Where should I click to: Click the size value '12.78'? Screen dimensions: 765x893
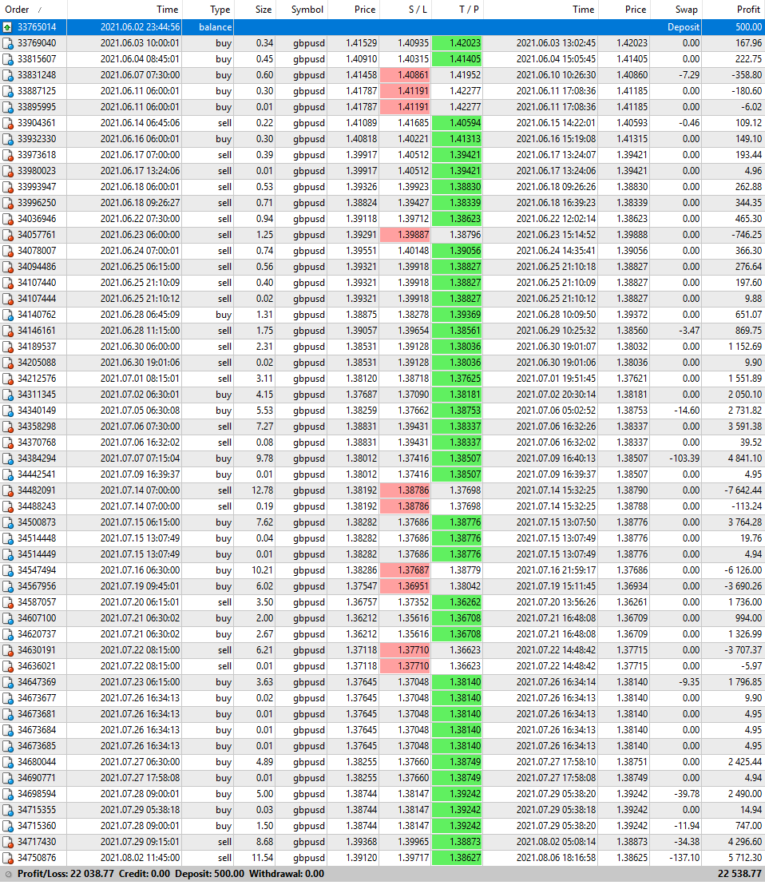[x=262, y=490]
